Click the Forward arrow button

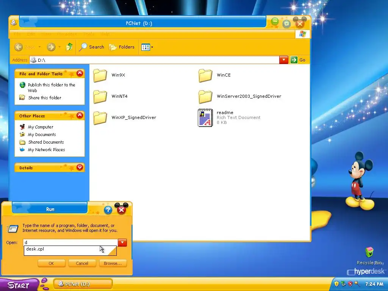[51, 47]
